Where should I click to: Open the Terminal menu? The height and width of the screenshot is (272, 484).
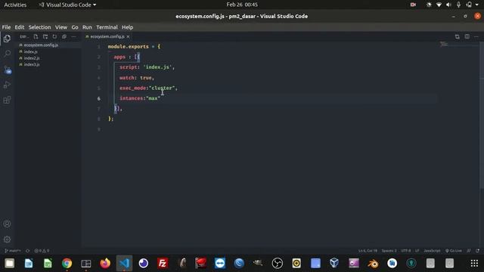pos(107,27)
